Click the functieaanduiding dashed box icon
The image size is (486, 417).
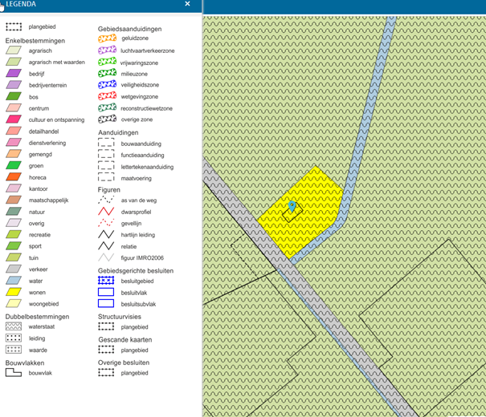click(106, 154)
